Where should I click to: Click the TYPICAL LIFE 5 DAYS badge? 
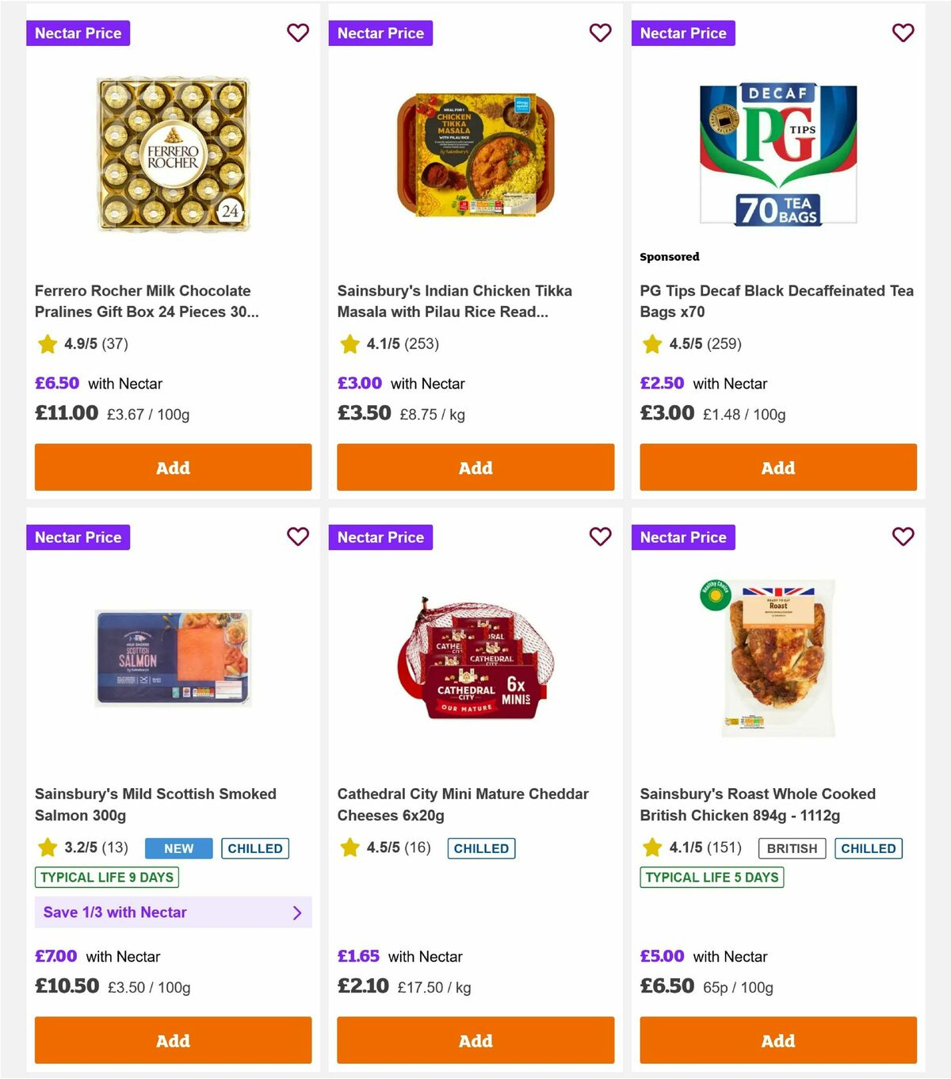tap(711, 878)
